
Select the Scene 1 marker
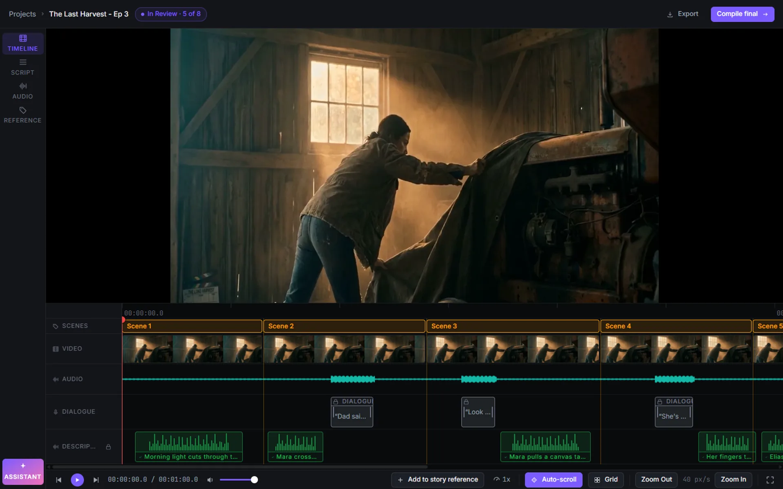(192, 326)
